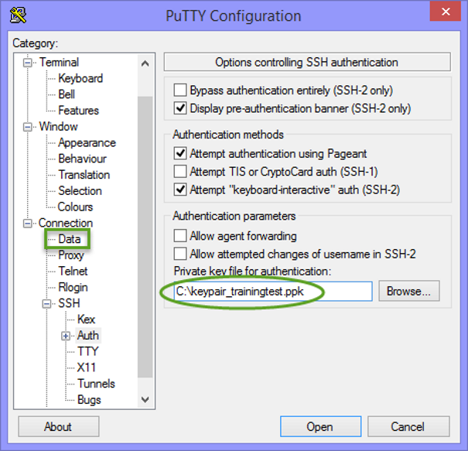Image resolution: width=468 pixels, height=451 pixels.
Task: Open Translation settings
Action: coord(84,175)
